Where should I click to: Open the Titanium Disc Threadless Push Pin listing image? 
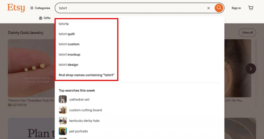pos(31,68)
